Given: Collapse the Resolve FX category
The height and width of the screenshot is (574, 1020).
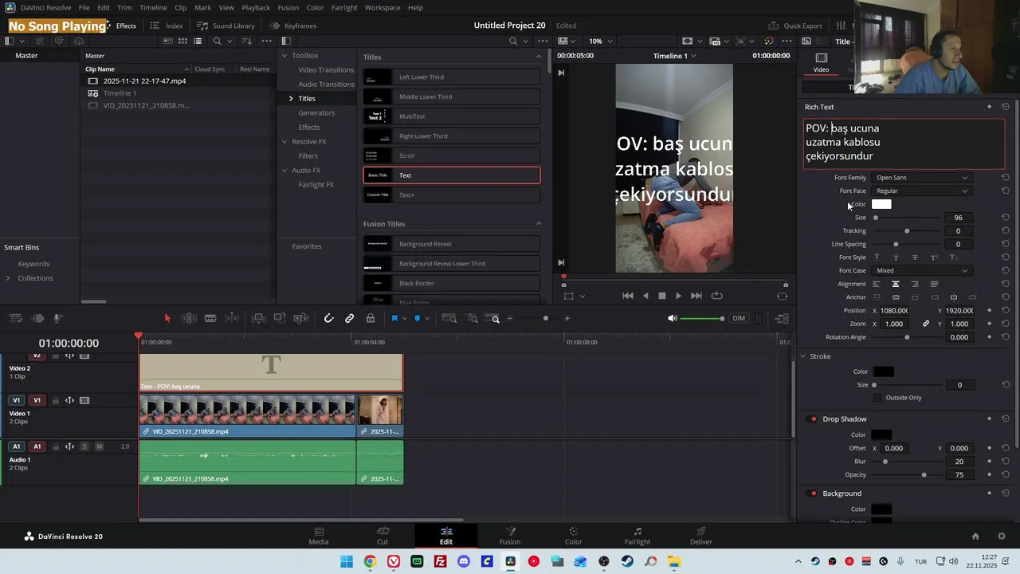Looking at the screenshot, I should pos(284,142).
